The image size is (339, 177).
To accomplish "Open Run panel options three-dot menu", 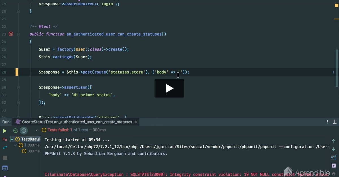I will point(327,122).
